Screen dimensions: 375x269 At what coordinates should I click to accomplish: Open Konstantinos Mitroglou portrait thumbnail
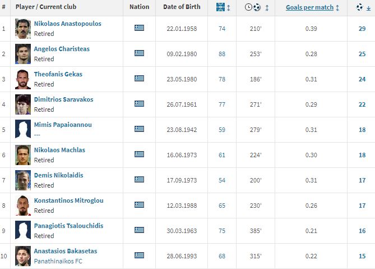point(23,205)
